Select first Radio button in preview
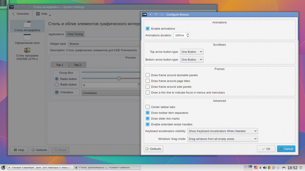305x171 pixels. tap(56, 79)
